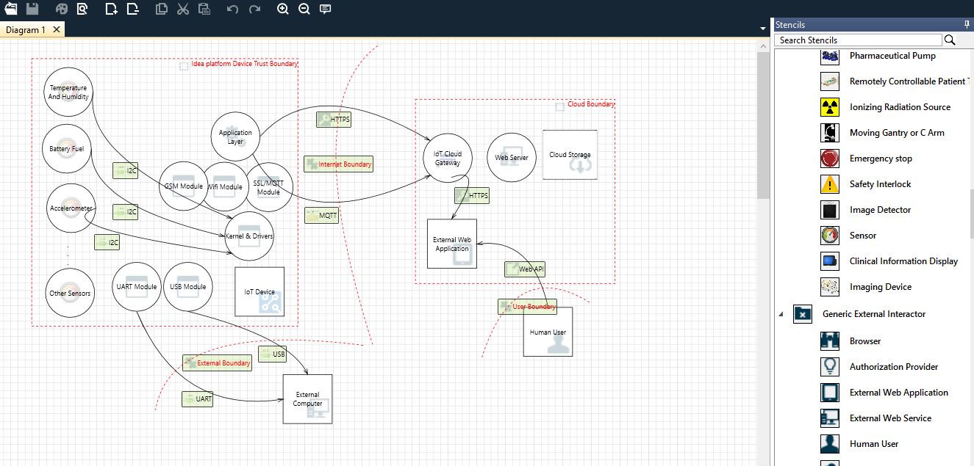Select the Other Sensors node
Image resolution: width=974 pixels, height=466 pixels.
tap(70, 293)
